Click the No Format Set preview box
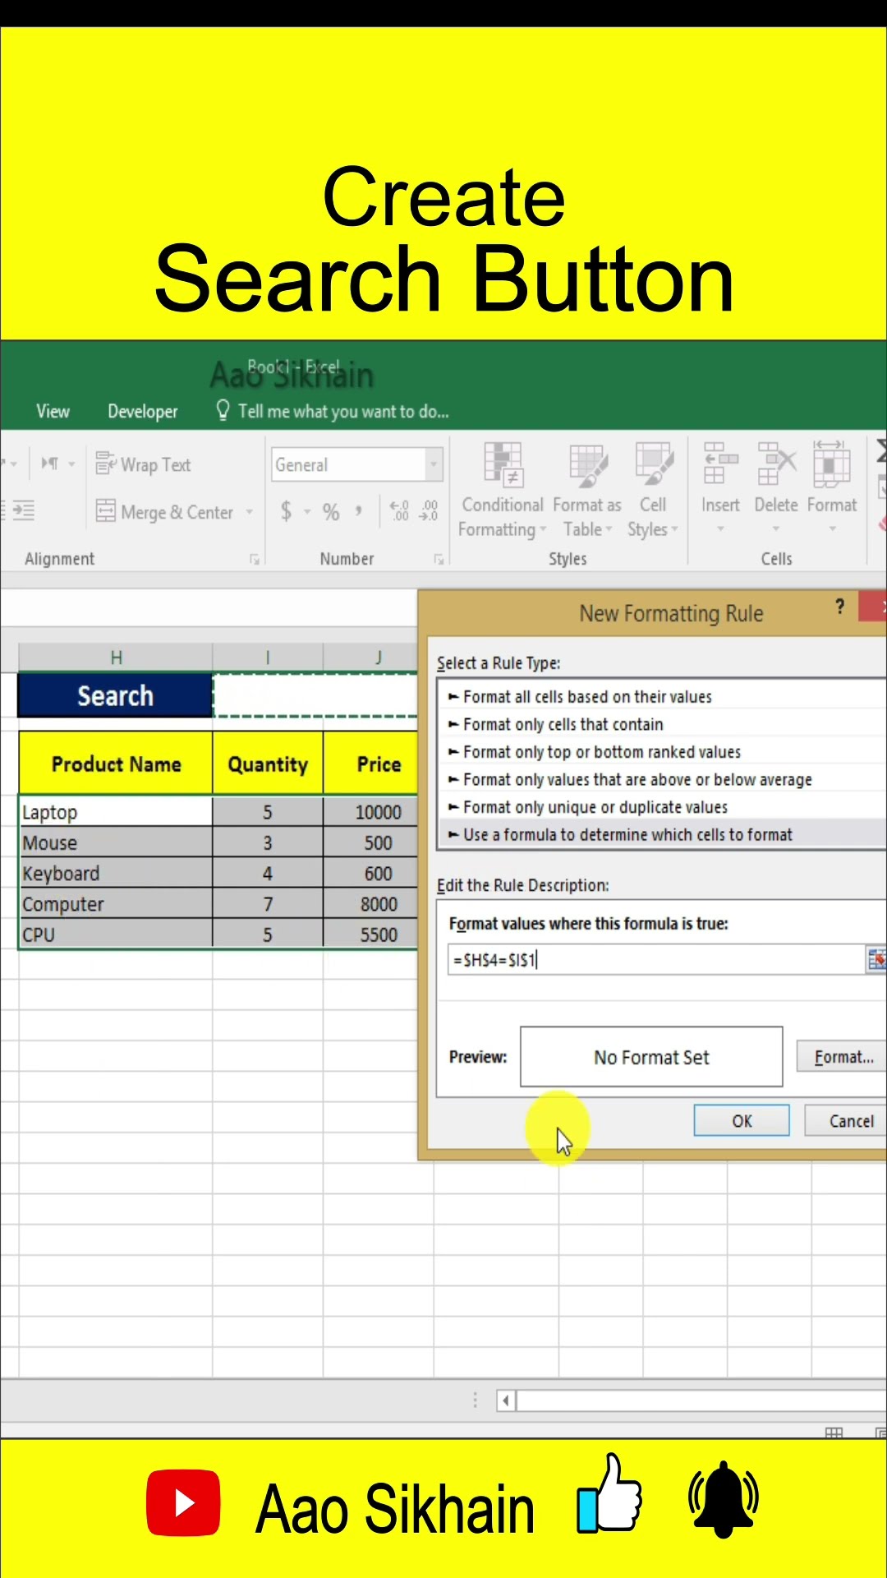This screenshot has width=887, height=1578. point(651,1057)
